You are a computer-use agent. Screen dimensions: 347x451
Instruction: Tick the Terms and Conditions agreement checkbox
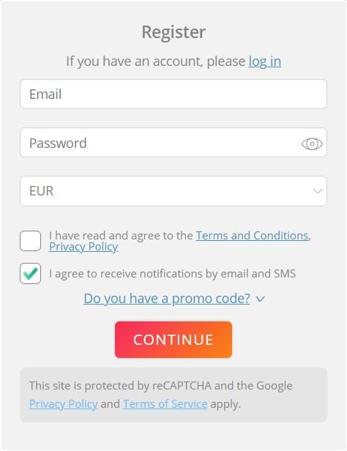coord(30,241)
